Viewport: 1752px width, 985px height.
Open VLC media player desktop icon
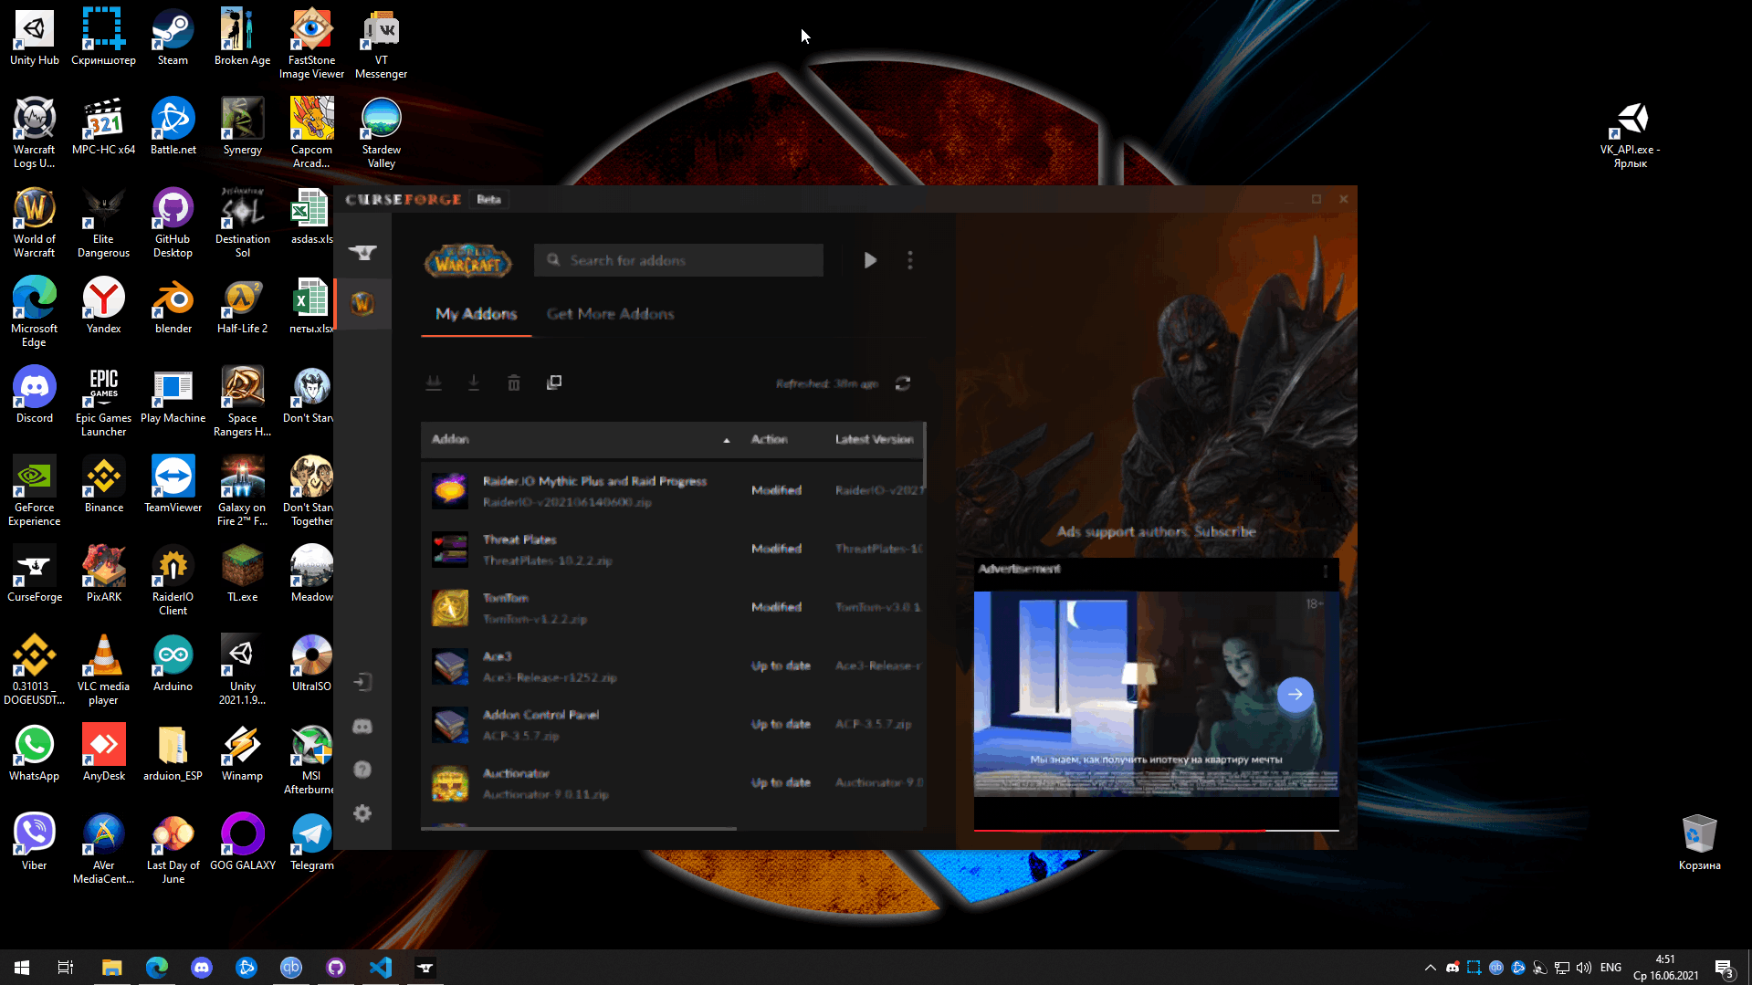(x=103, y=670)
